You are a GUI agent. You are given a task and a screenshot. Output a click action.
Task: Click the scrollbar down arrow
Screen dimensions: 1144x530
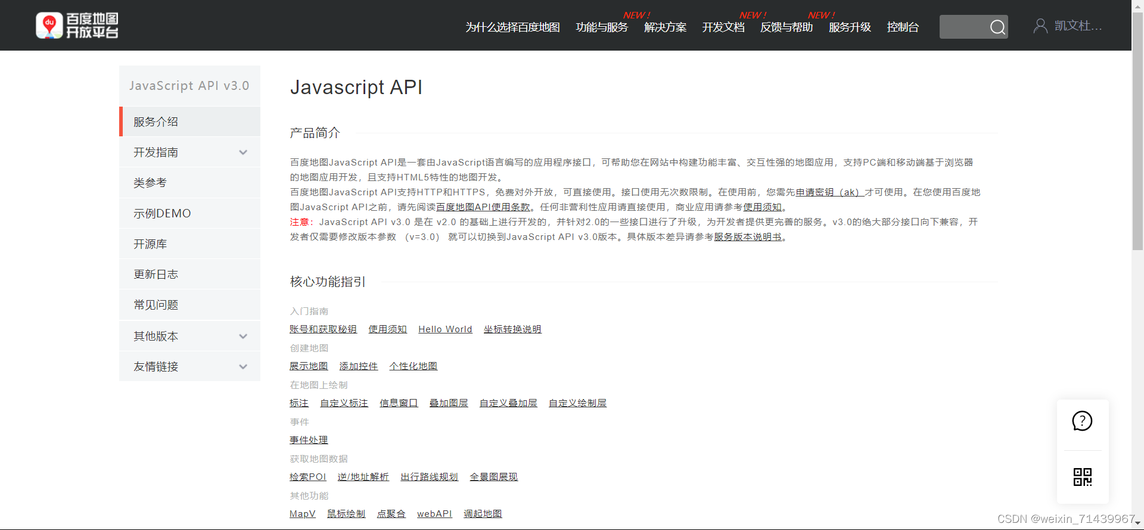(x=1137, y=524)
